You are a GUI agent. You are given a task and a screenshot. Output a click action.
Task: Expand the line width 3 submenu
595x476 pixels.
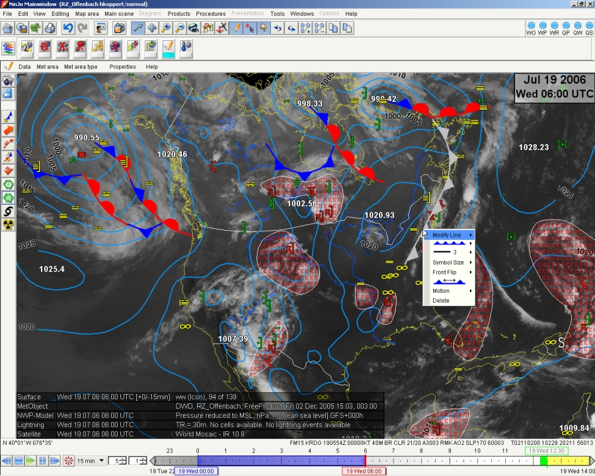(450, 252)
